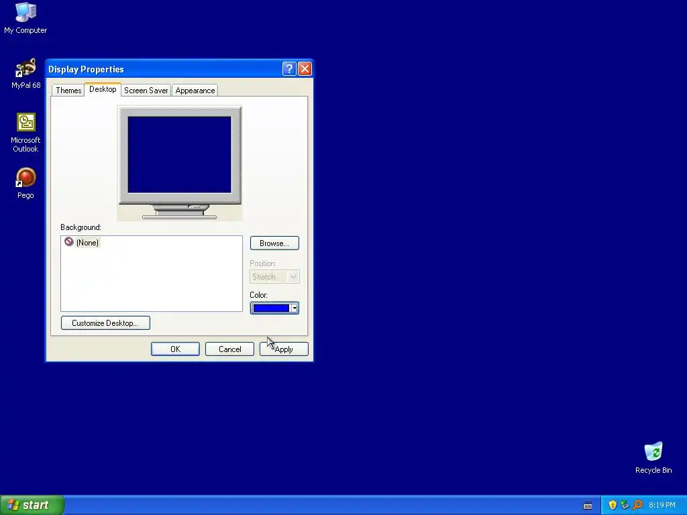Close the Display Properties dialog
Screen dimensions: 687x515
(x=305, y=69)
